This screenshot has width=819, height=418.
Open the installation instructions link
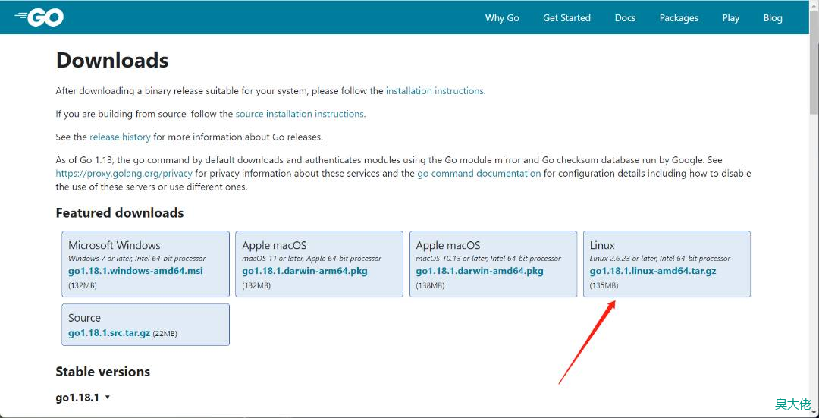click(x=435, y=91)
